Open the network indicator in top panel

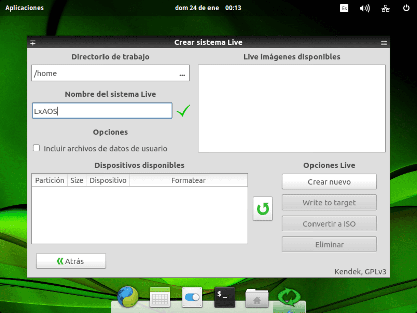[385, 8]
